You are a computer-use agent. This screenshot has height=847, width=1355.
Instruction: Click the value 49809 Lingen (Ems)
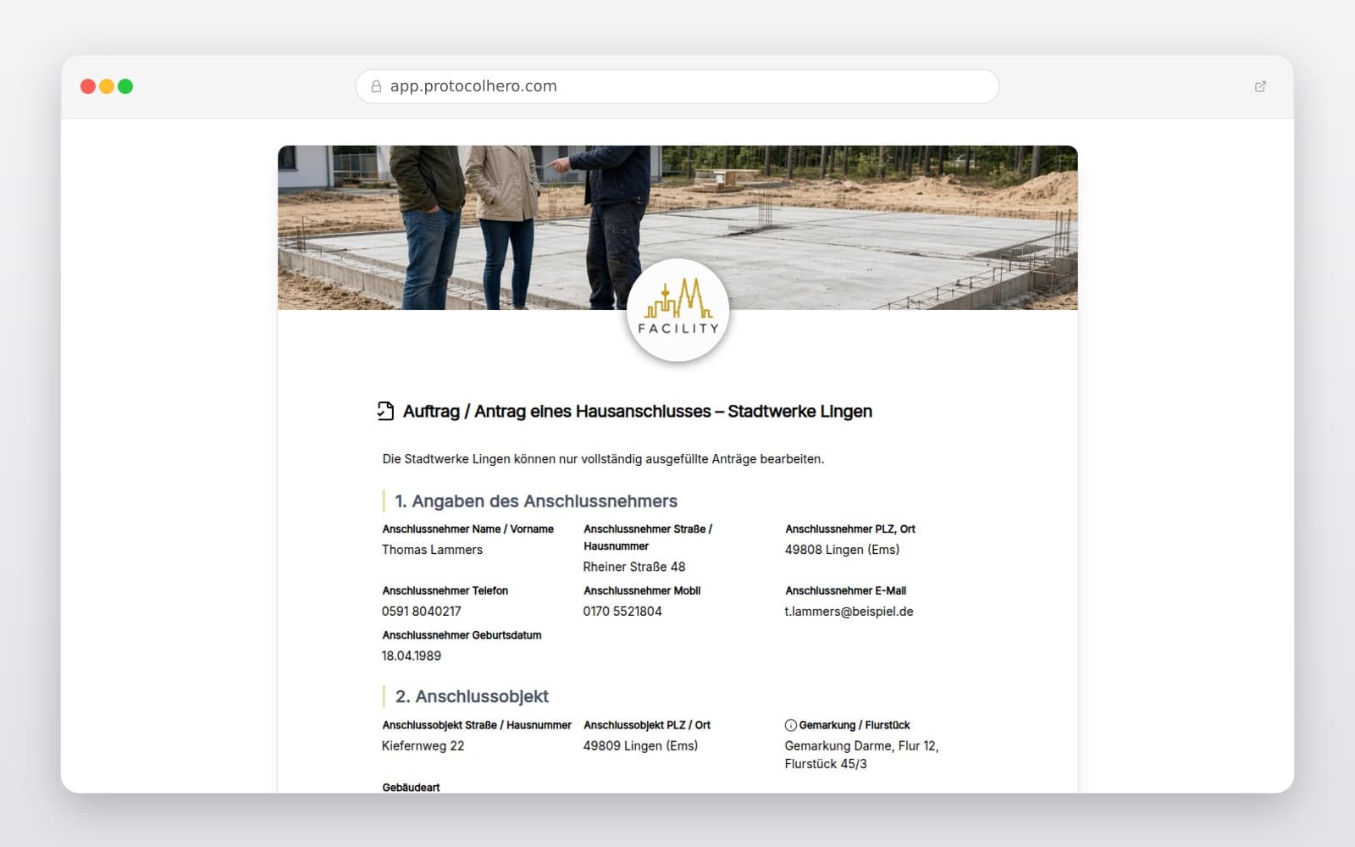coord(640,746)
